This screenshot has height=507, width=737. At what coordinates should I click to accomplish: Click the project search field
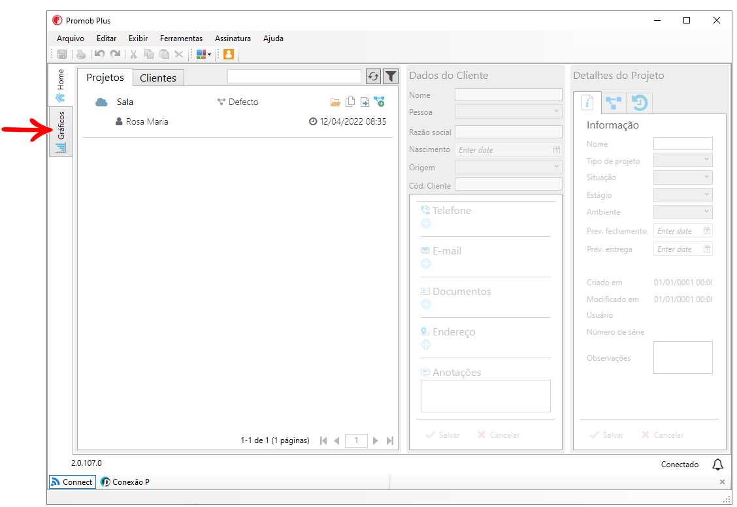(294, 76)
